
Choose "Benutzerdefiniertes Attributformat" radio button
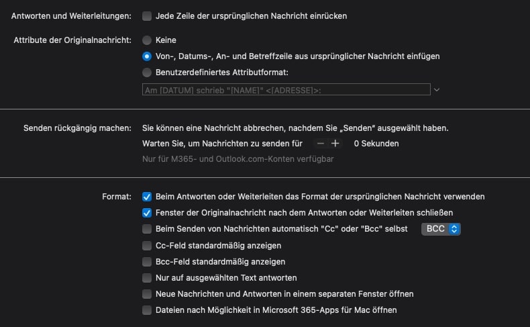click(147, 73)
